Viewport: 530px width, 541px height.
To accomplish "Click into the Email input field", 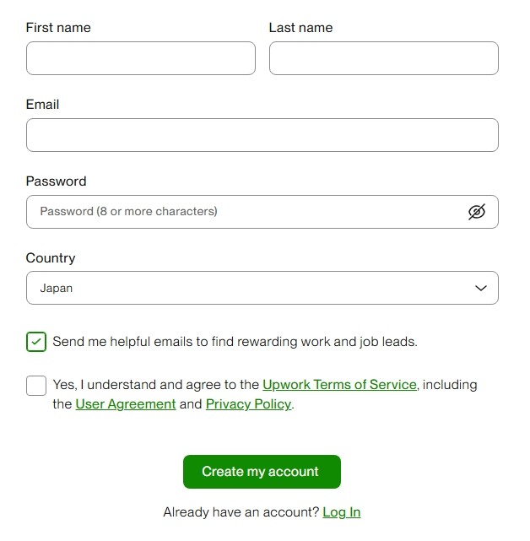I will coord(262,135).
